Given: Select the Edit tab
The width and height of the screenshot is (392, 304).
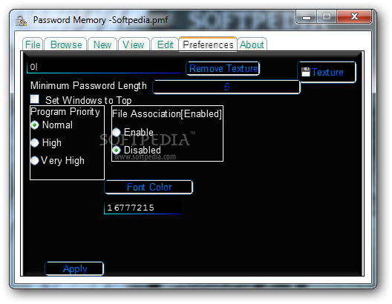Looking at the screenshot, I should tap(165, 44).
